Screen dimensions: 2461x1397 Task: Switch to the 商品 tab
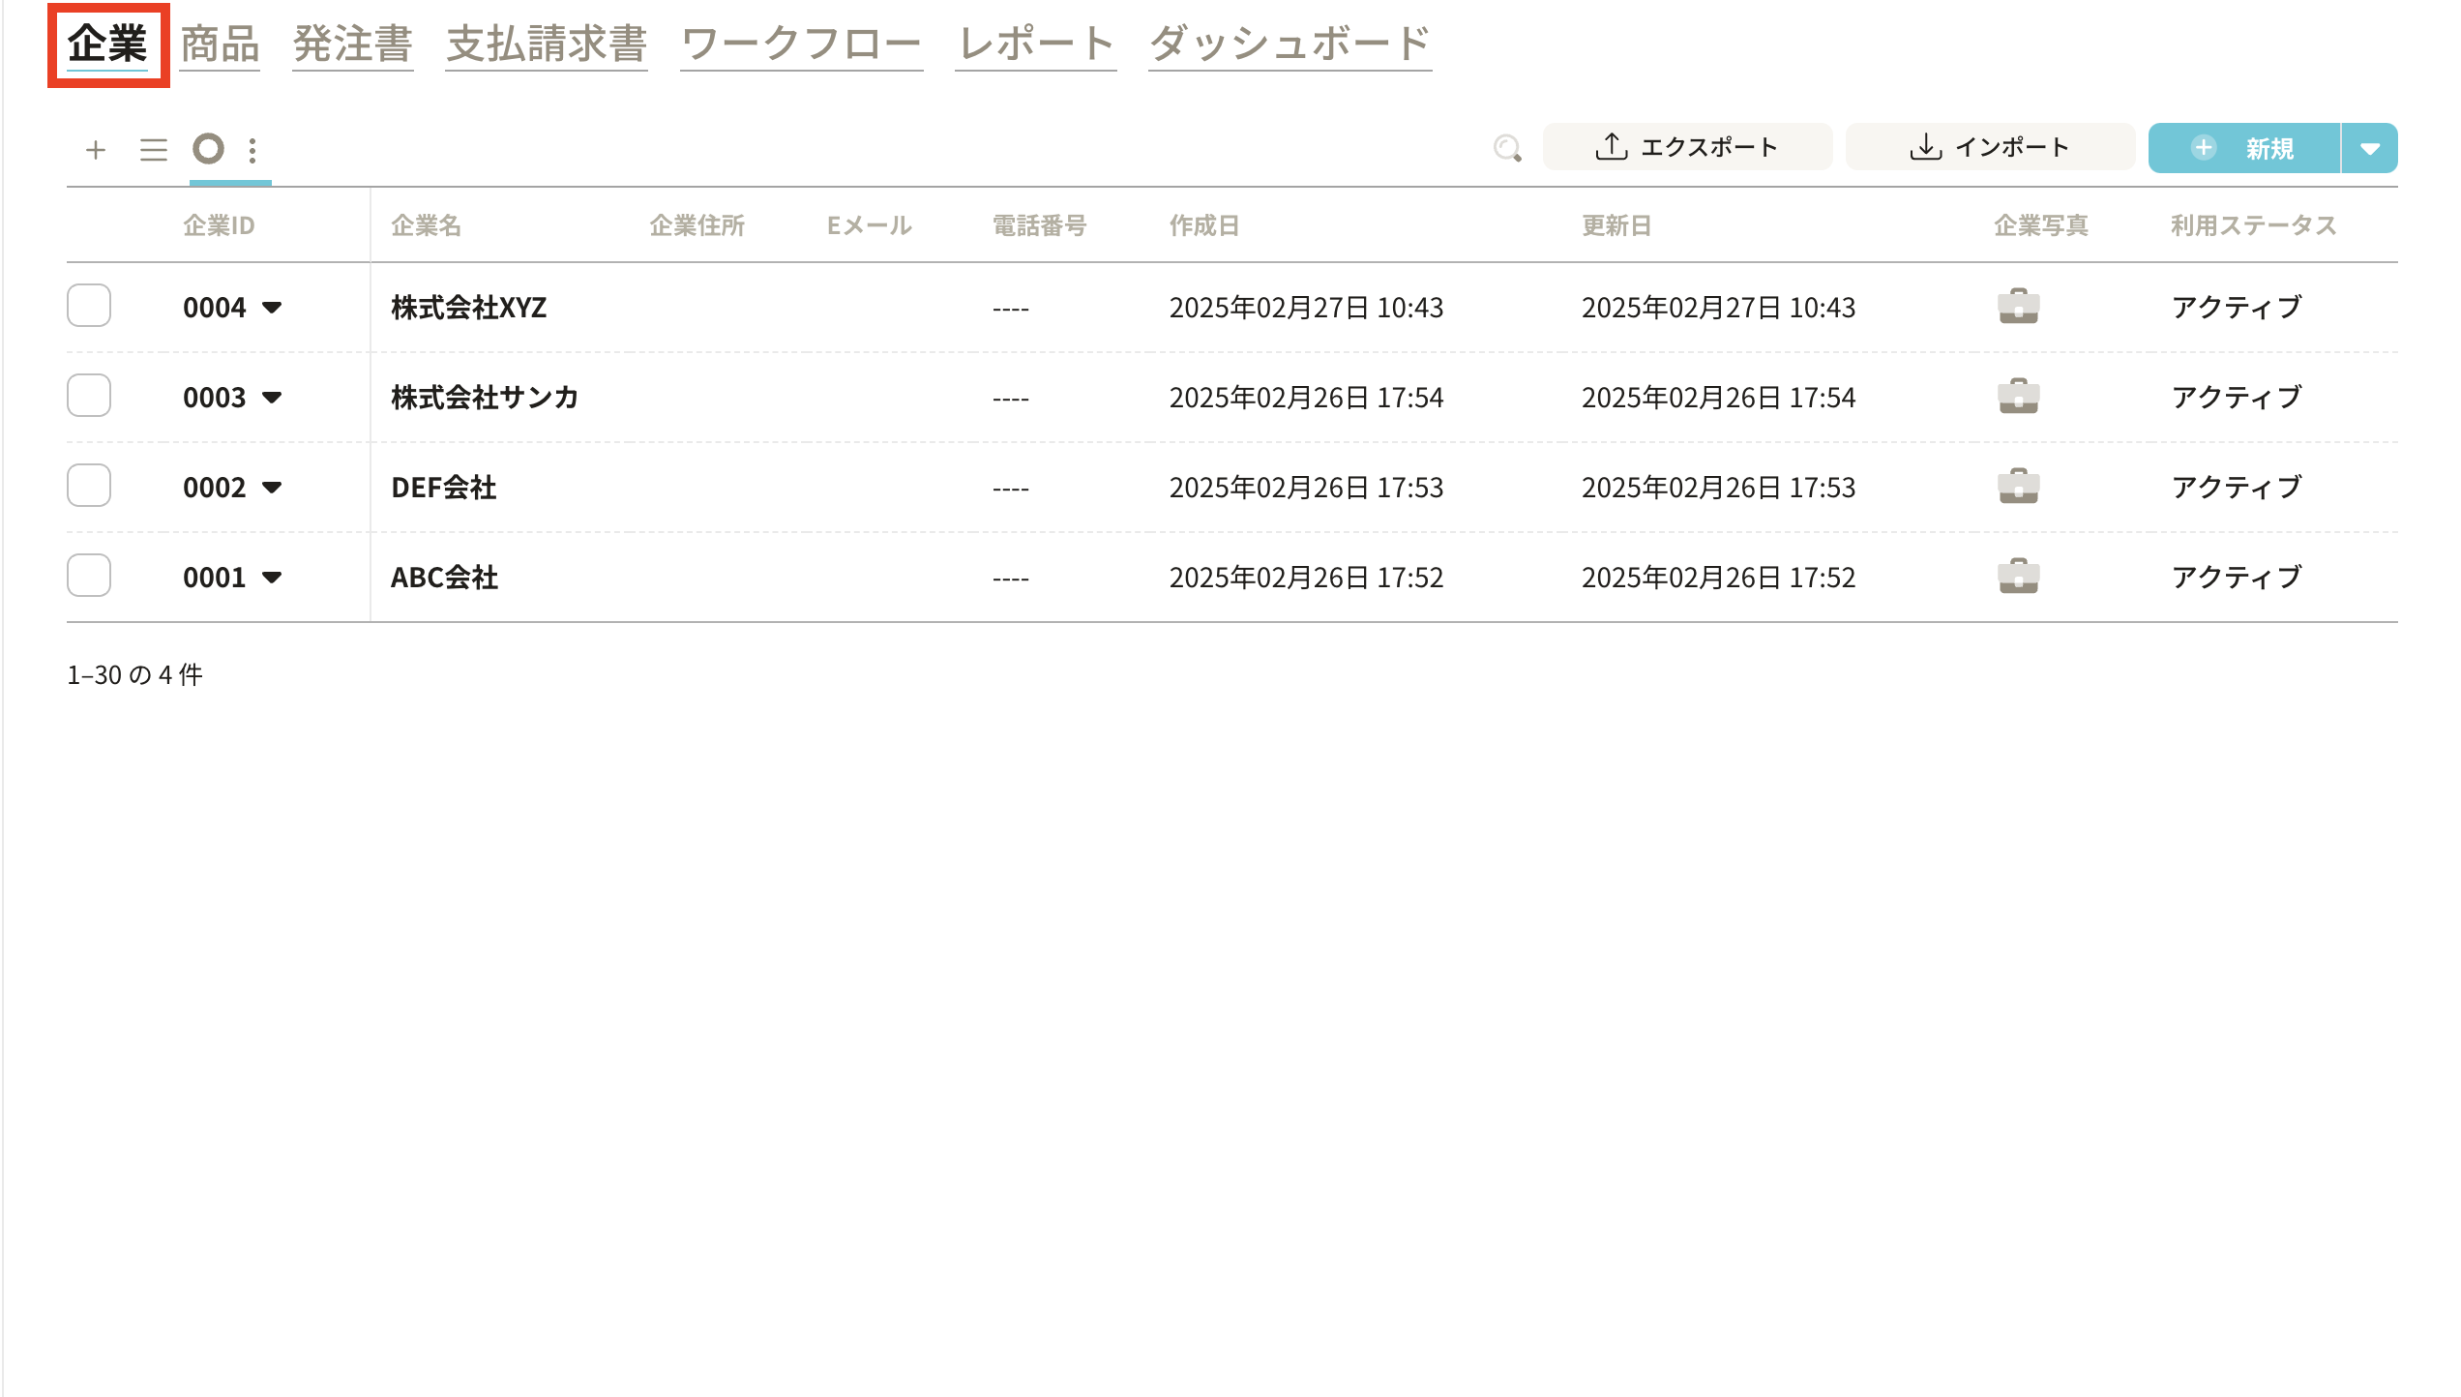[220, 45]
